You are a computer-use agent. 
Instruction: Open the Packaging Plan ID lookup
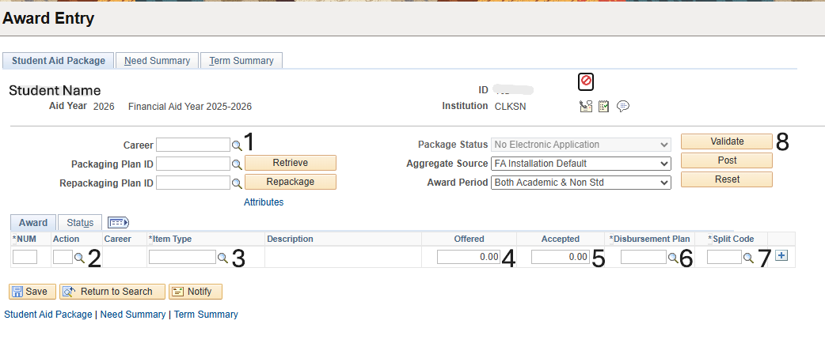coord(236,164)
